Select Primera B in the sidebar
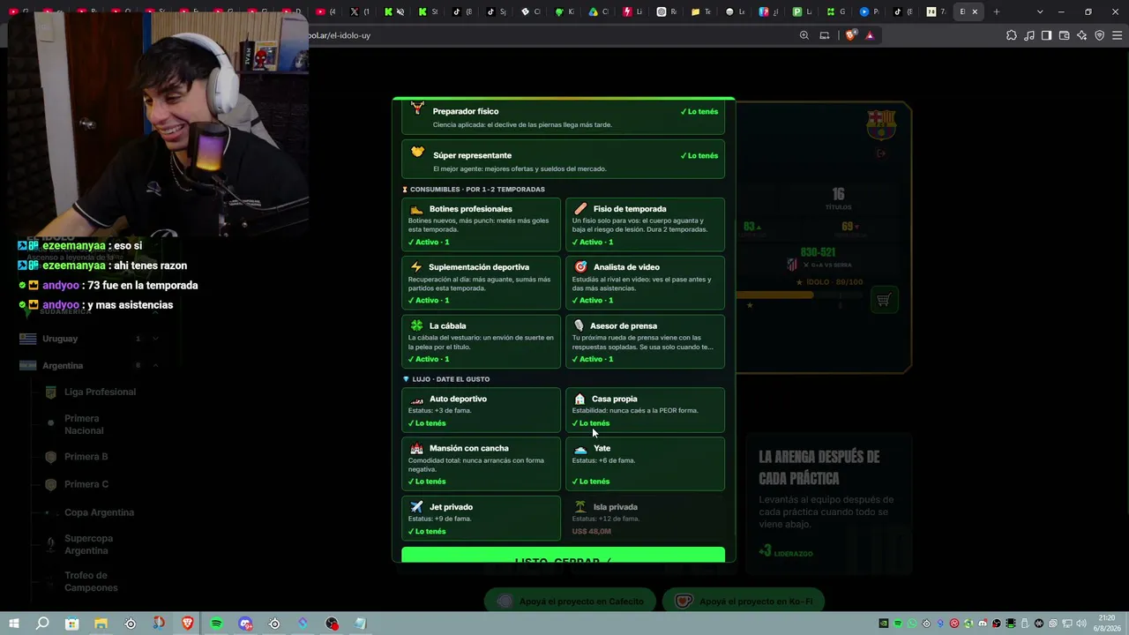 coord(86,457)
